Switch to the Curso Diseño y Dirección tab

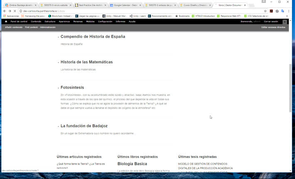click(195, 5)
